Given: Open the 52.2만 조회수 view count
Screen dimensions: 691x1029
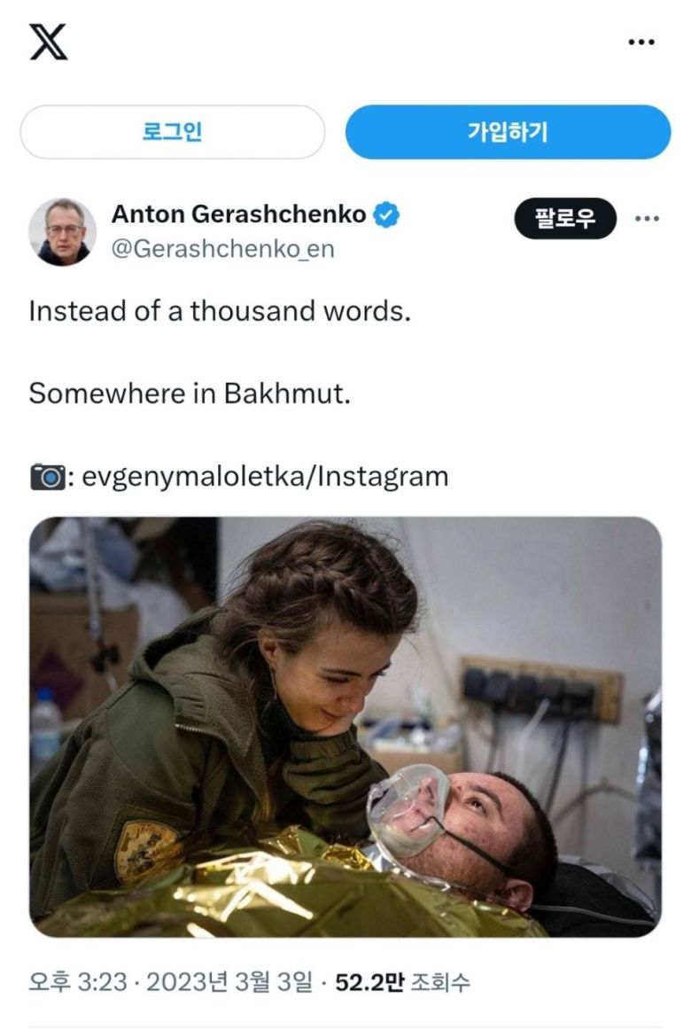Looking at the screenshot, I should [x=403, y=982].
